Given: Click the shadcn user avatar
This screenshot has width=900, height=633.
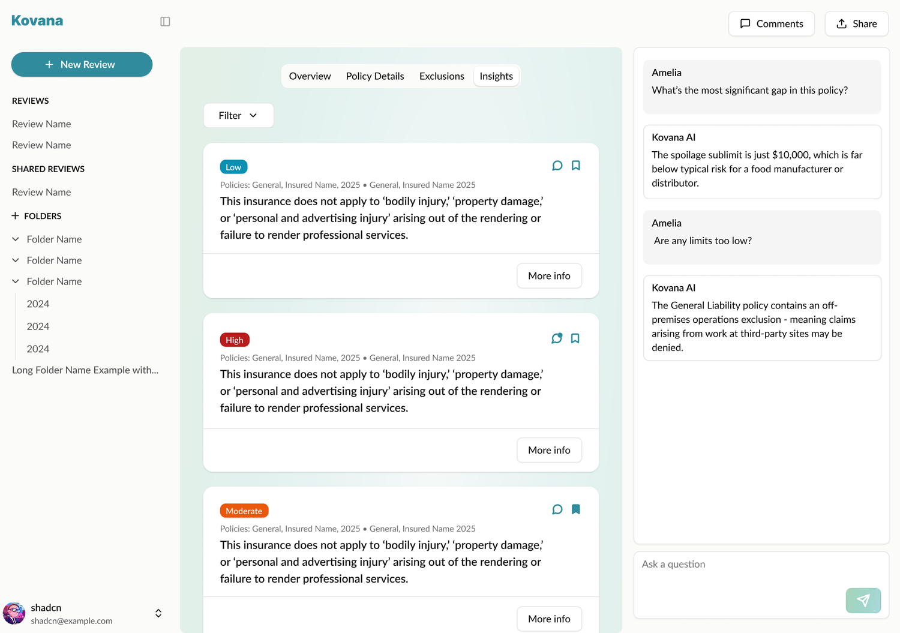Looking at the screenshot, I should point(14,613).
